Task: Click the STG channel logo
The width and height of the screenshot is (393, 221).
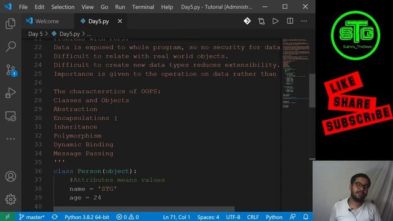Action: [356, 35]
